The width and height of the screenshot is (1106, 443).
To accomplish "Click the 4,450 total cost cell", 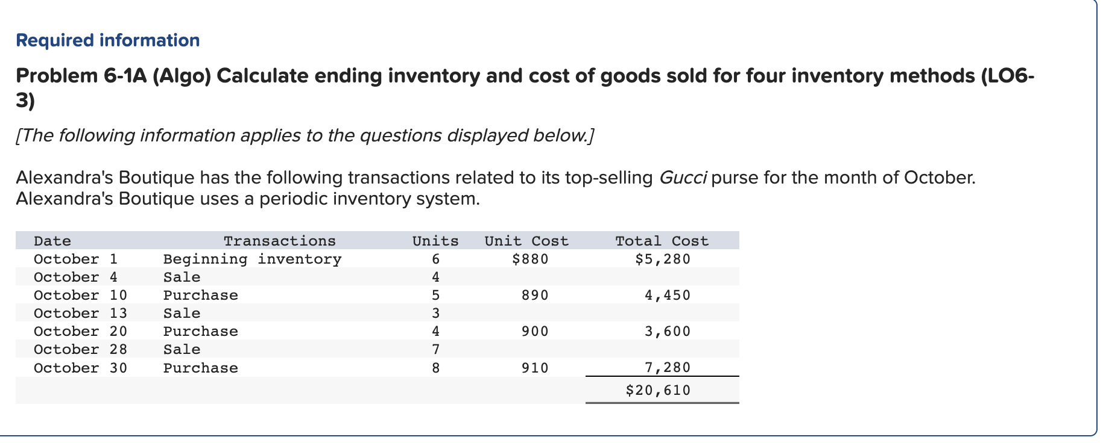I will (x=668, y=296).
